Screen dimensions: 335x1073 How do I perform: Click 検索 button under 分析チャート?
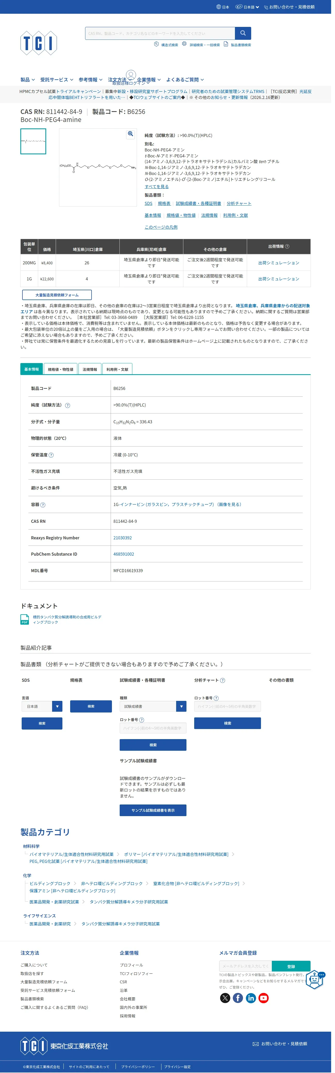tap(230, 731)
